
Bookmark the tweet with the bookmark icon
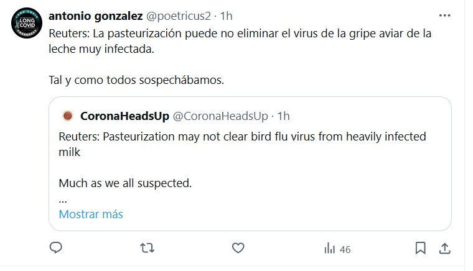click(x=421, y=248)
